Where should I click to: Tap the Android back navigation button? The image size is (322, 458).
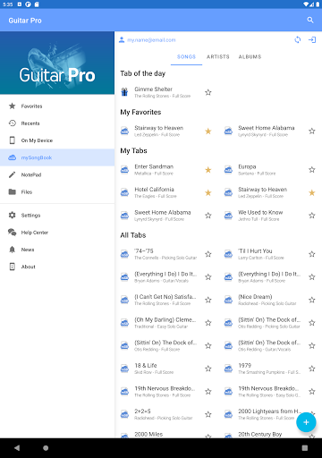17,448
